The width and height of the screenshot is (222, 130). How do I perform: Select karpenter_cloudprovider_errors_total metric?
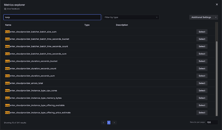pos(202,83)
